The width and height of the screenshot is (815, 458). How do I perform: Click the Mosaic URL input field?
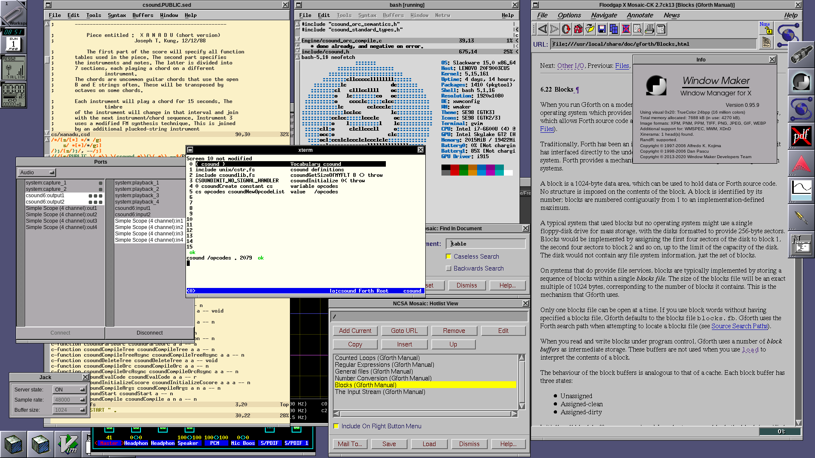click(653, 44)
